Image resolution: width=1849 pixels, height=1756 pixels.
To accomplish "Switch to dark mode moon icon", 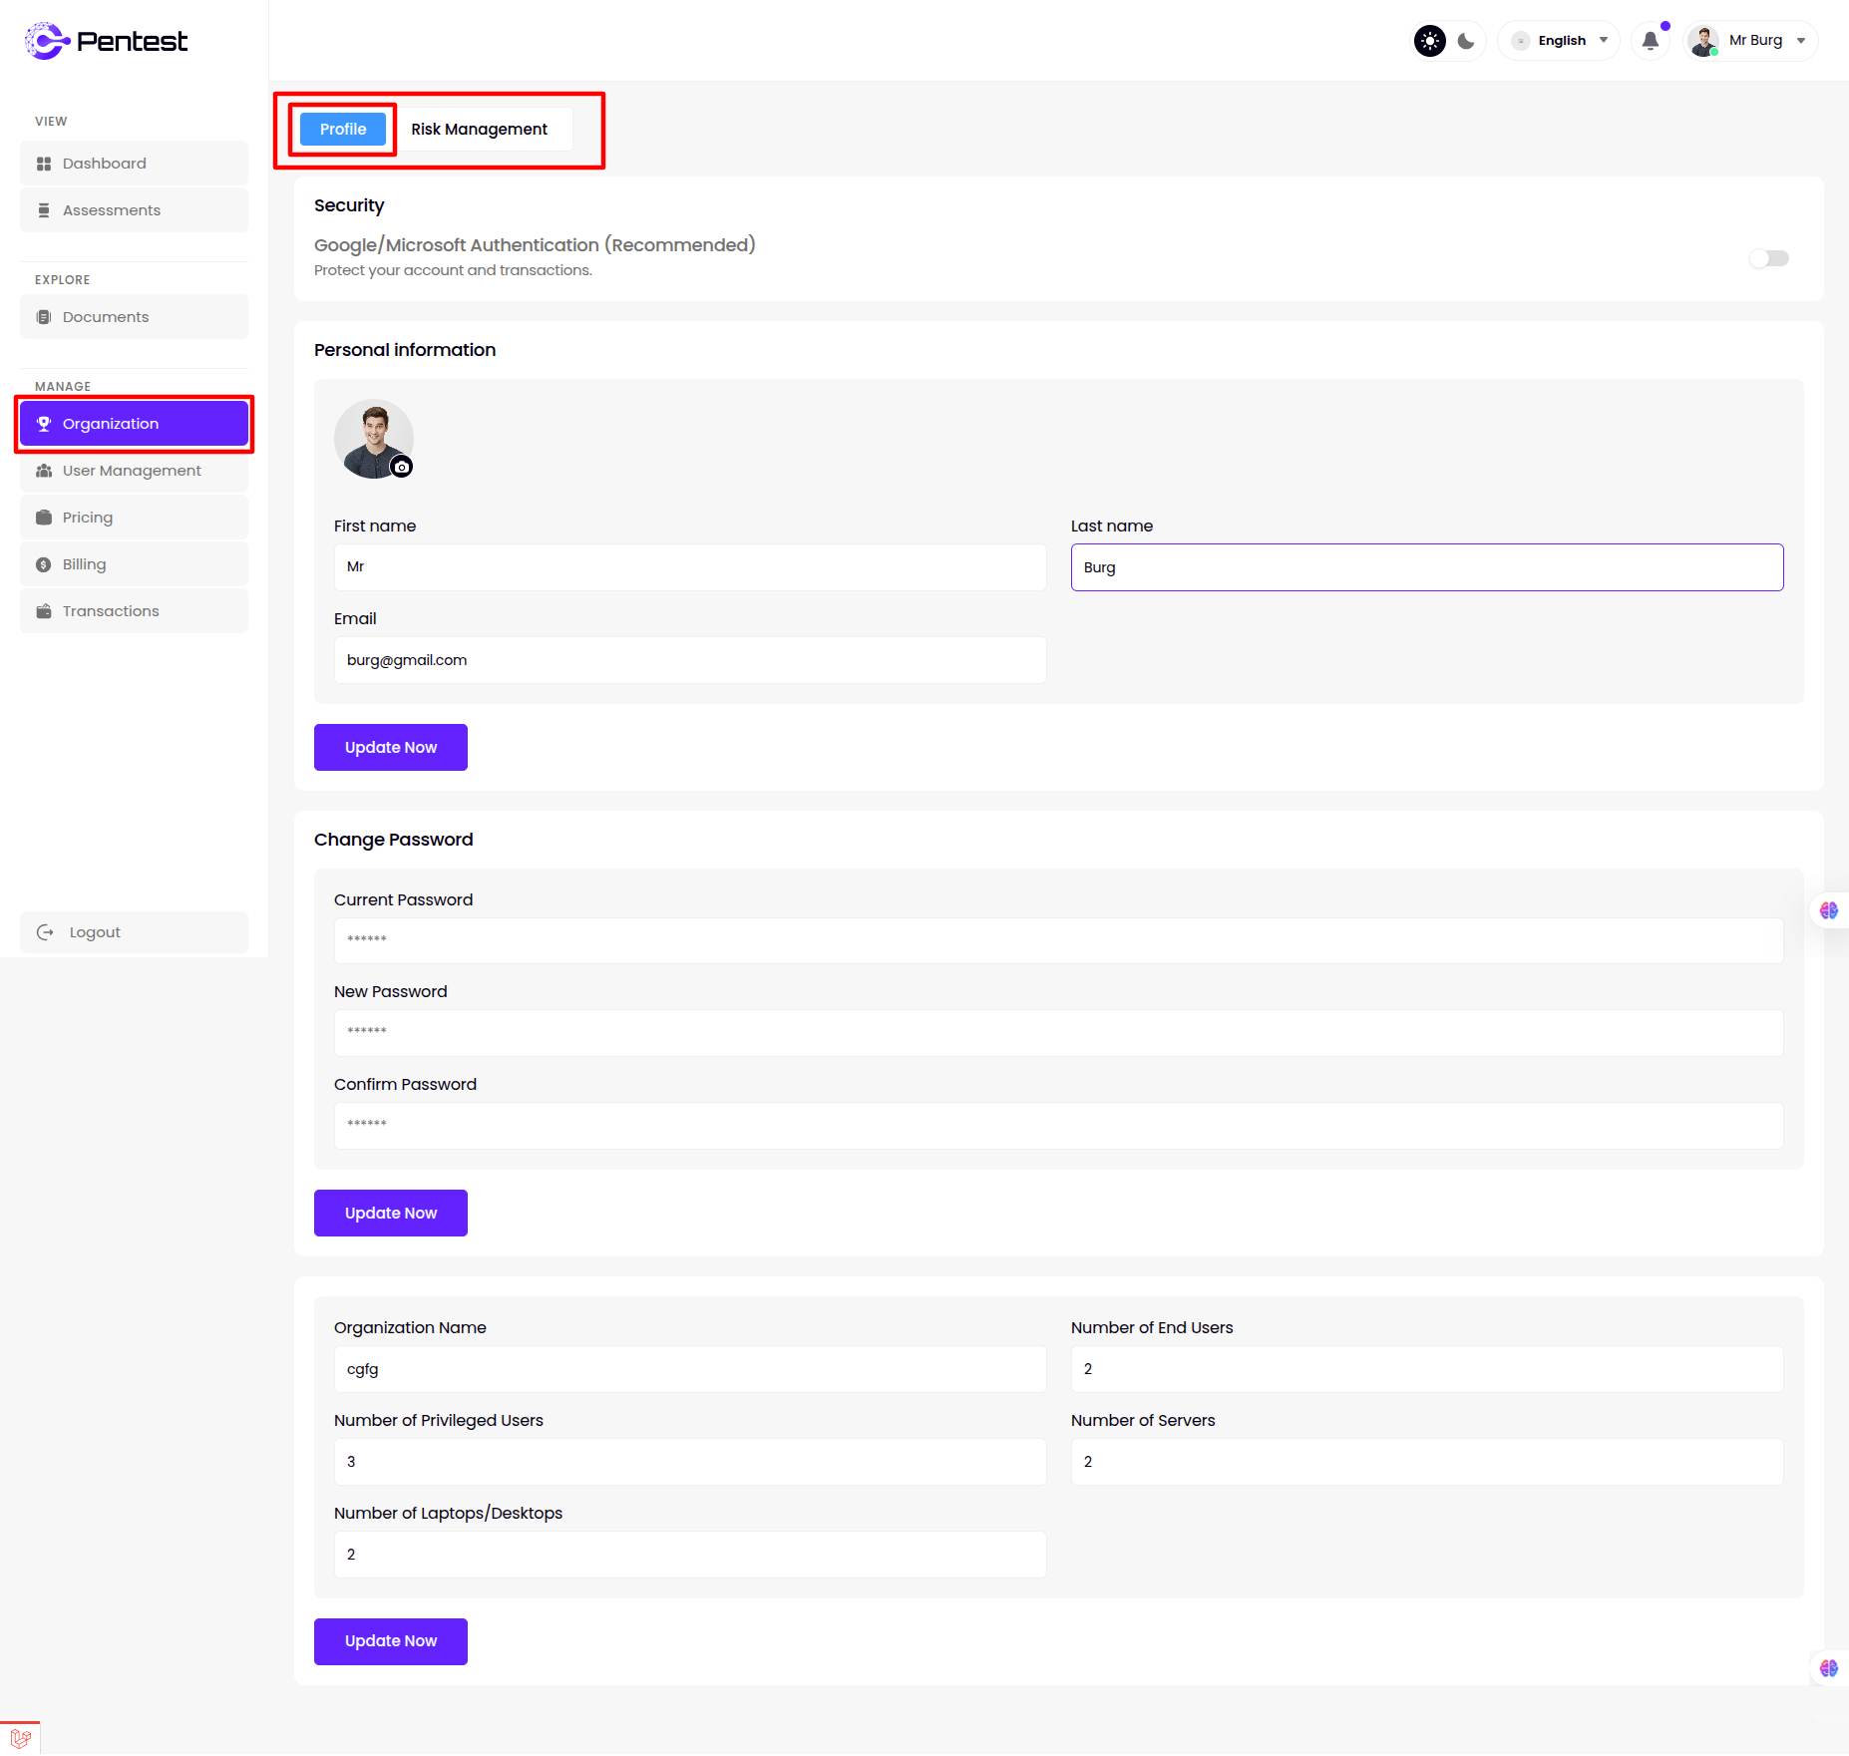I will click(x=1466, y=41).
